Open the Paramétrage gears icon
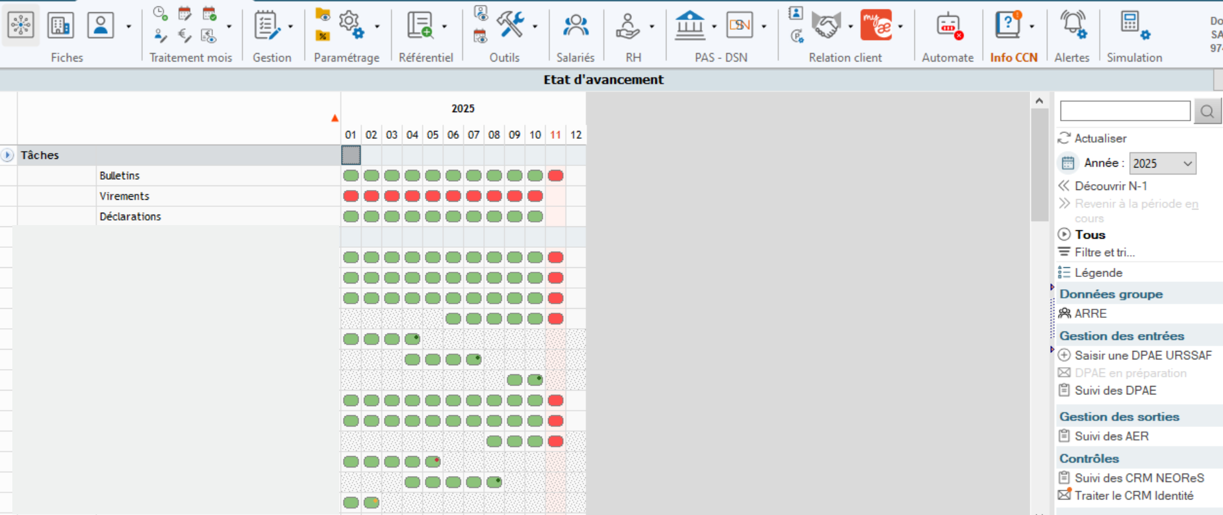The height and width of the screenshot is (515, 1223). [x=351, y=25]
